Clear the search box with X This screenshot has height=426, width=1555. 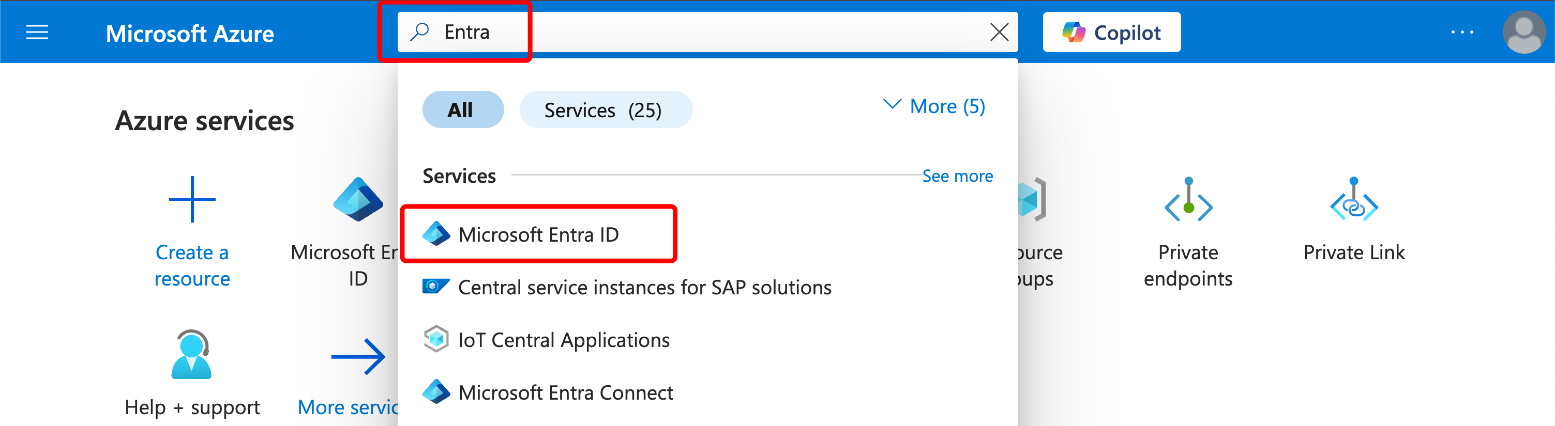coord(999,33)
